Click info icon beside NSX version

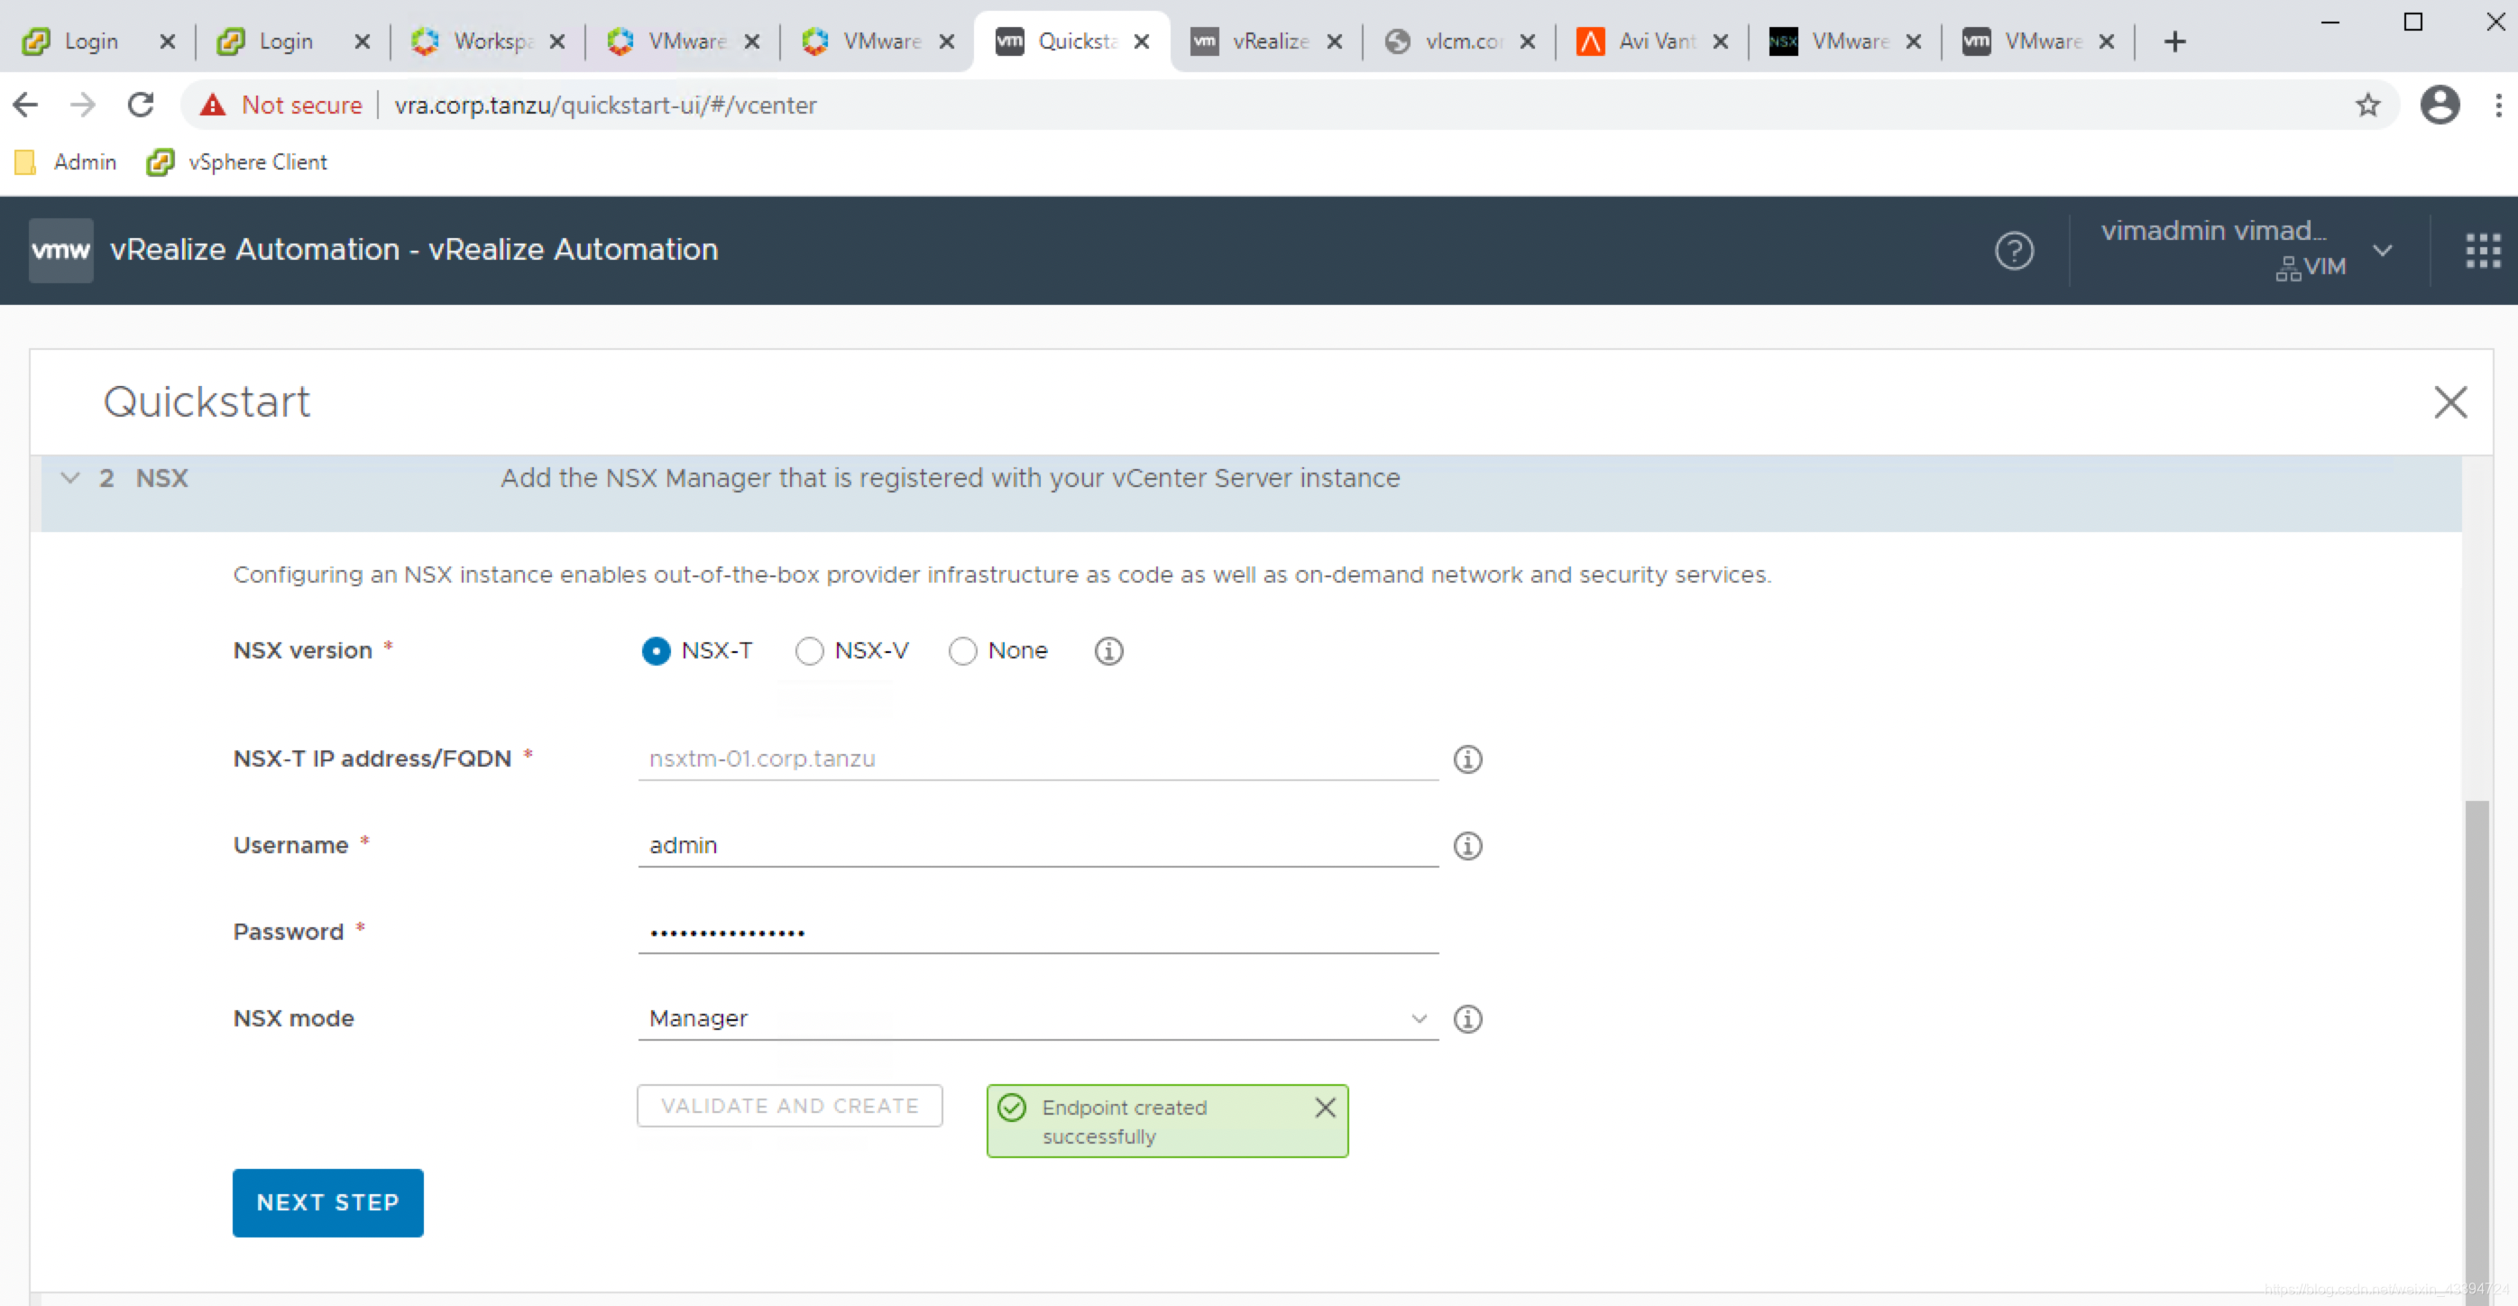point(1107,651)
